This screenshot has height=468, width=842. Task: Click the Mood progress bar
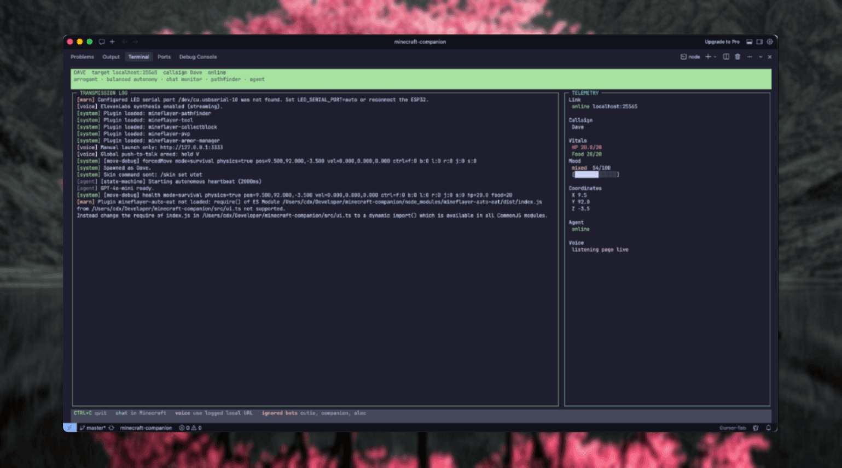pos(596,174)
